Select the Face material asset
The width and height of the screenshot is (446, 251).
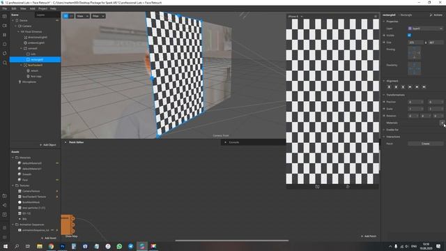[x=25, y=180]
